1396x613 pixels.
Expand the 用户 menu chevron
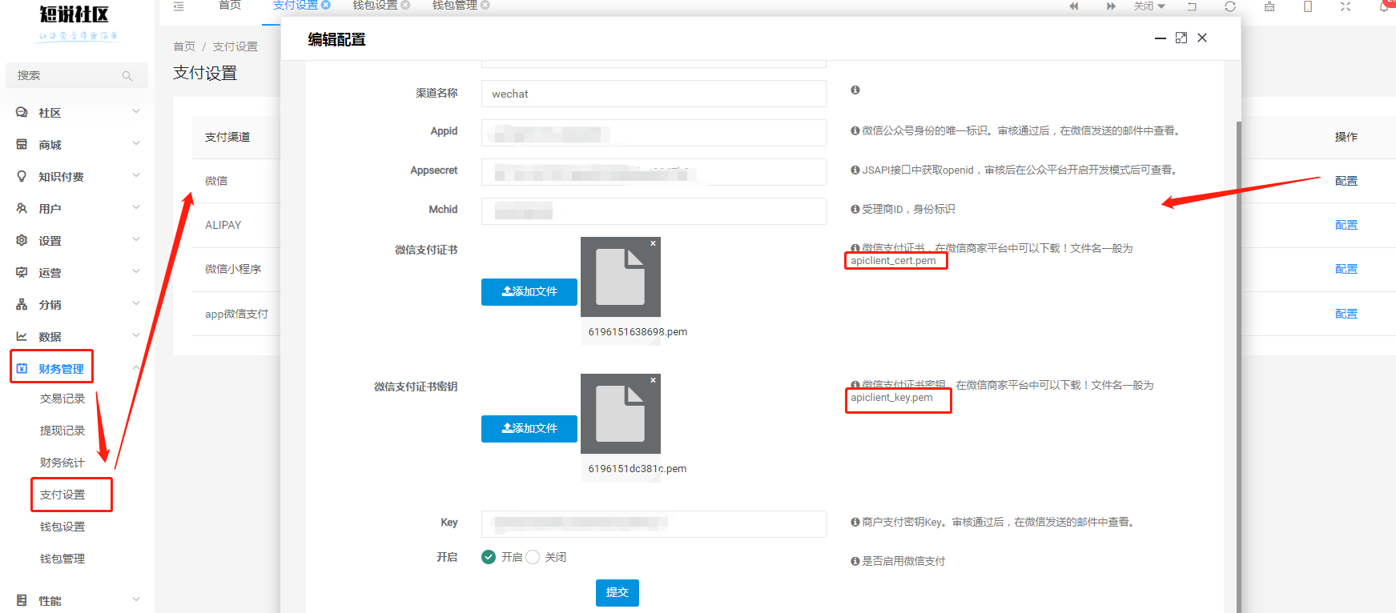point(136,207)
